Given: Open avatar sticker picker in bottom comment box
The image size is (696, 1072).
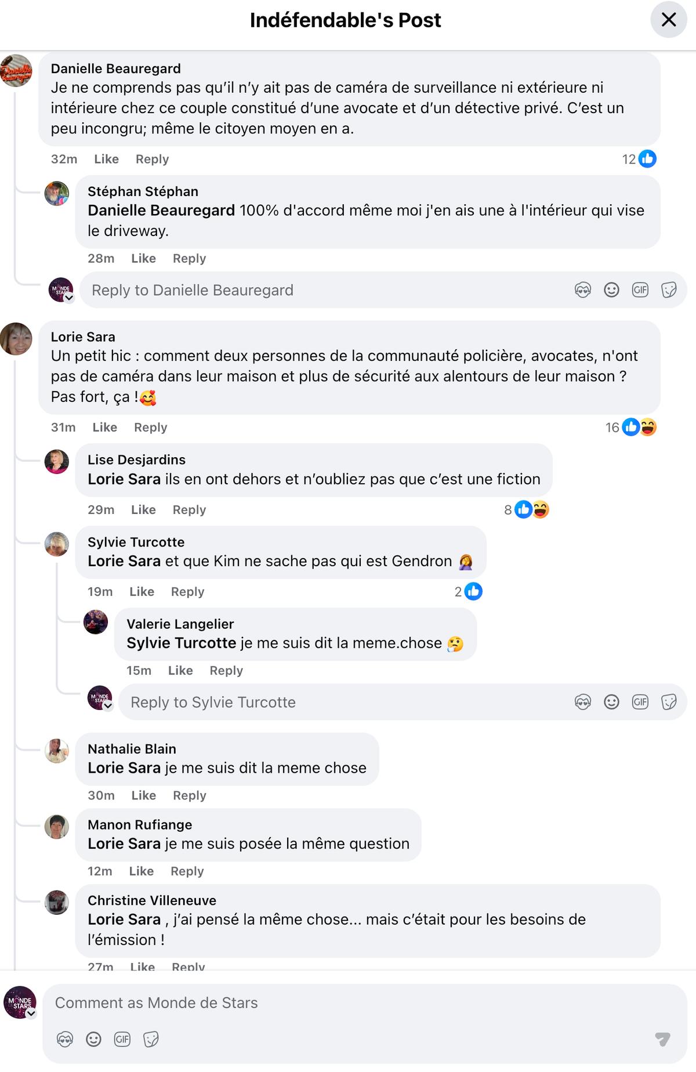Looking at the screenshot, I should 66,1040.
